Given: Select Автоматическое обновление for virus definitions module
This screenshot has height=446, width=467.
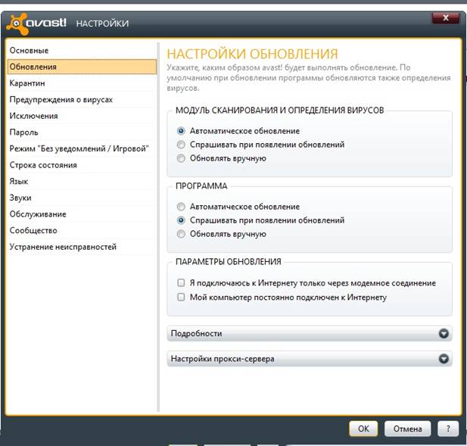Looking at the screenshot, I should pos(181,131).
